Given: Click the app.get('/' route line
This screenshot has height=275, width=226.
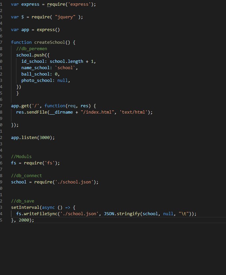Looking at the screenshot, I should [x=54, y=106].
